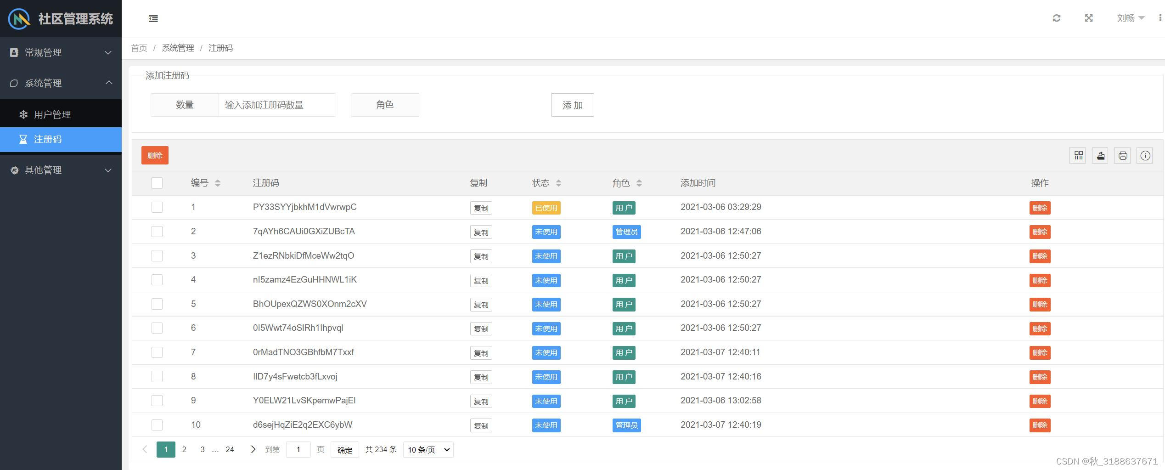Check the row 5 checkbox BhOUpexQZWS0XOnm2cXV

click(x=157, y=304)
